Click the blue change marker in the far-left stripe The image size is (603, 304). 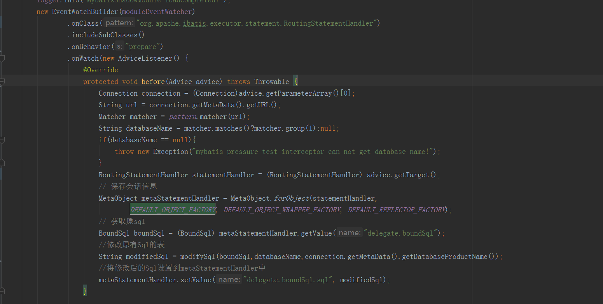[2, 21]
